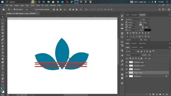Click the Search magnifier in options bar
The width and height of the screenshot is (171, 96).
[x=160, y=10]
